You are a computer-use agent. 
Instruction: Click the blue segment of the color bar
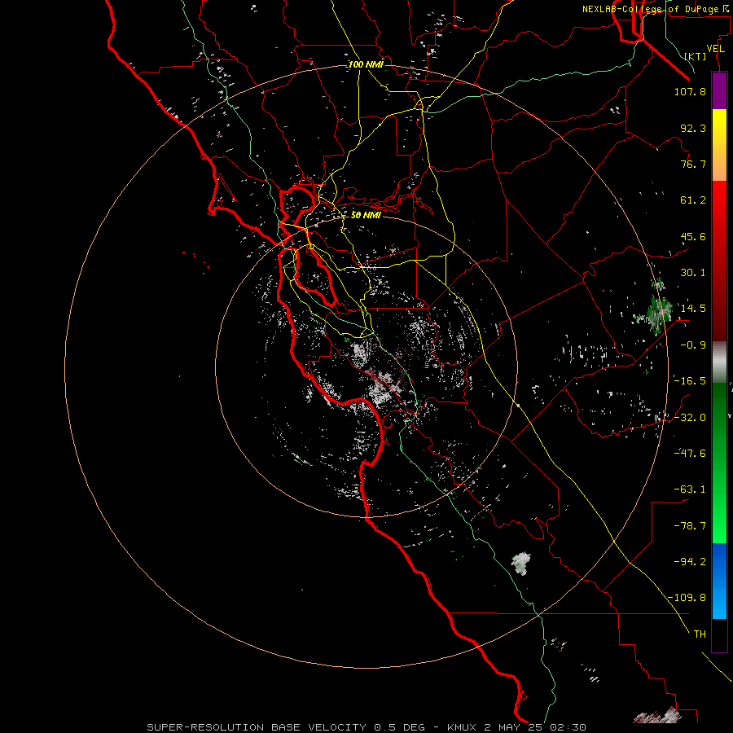click(719, 581)
